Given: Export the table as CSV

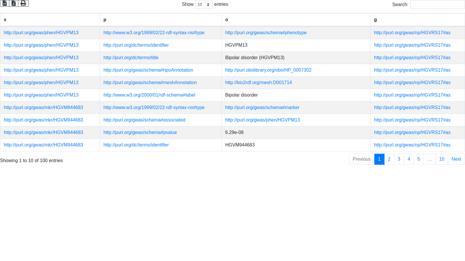Looking at the screenshot, I should tap(5, 3).
